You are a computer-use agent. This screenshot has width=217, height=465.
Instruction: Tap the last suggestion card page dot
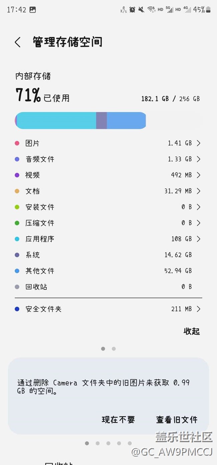(130, 443)
